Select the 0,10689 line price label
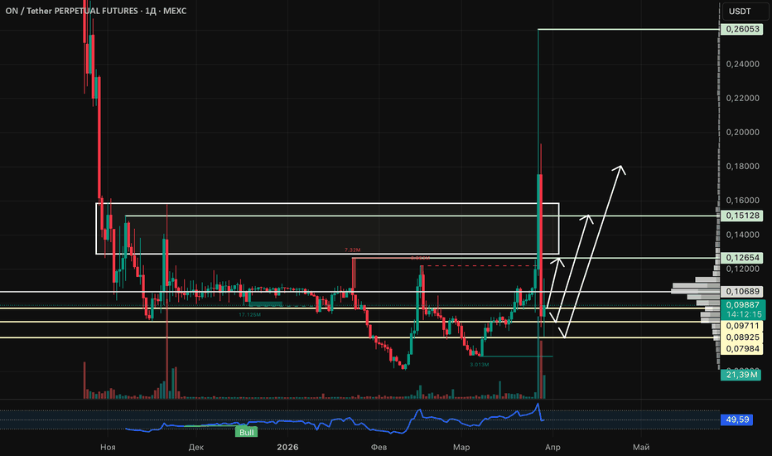The height and width of the screenshot is (456, 772). click(742, 291)
